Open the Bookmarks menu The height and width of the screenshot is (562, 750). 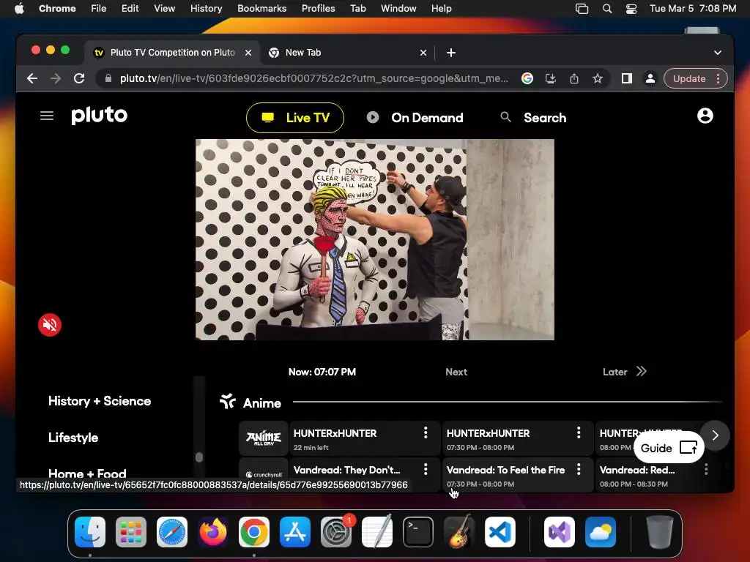click(x=261, y=9)
